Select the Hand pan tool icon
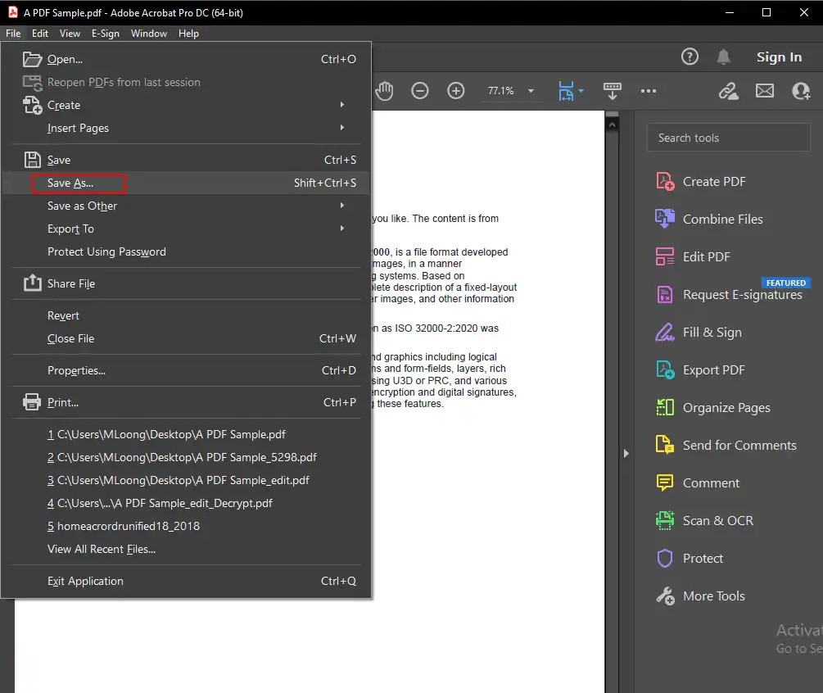823x693 pixels. [384, 91]
